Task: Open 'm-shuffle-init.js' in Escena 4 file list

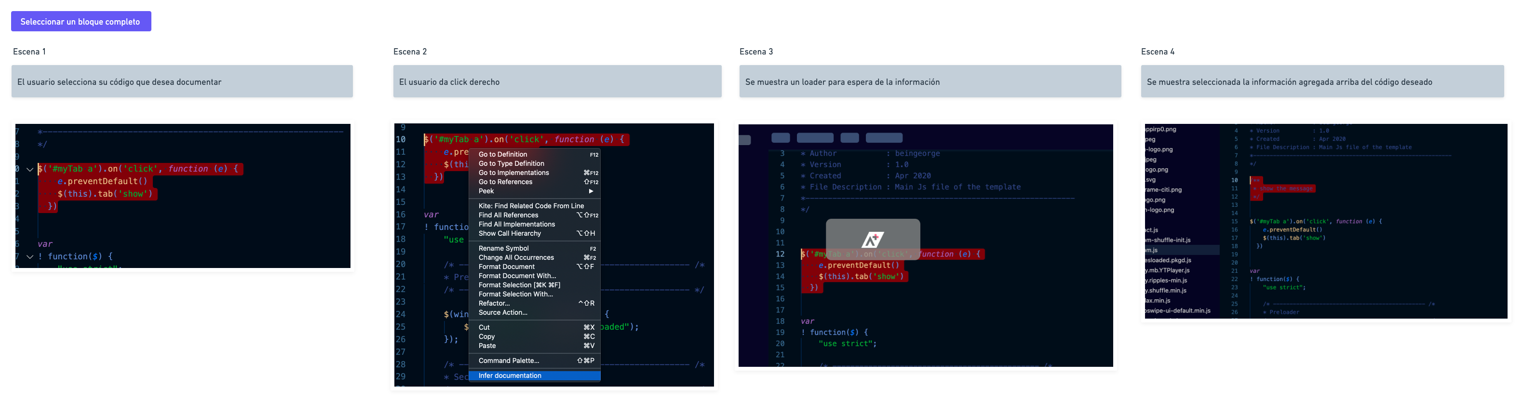Action: 1168,240
